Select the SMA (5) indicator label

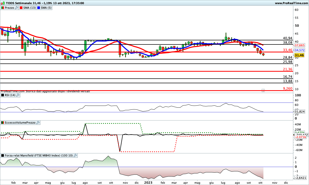(46, 8)
